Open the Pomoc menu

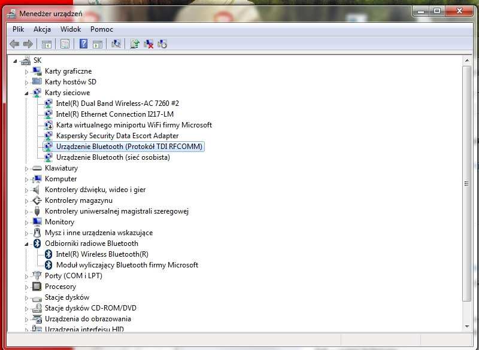tap(101, 29)
